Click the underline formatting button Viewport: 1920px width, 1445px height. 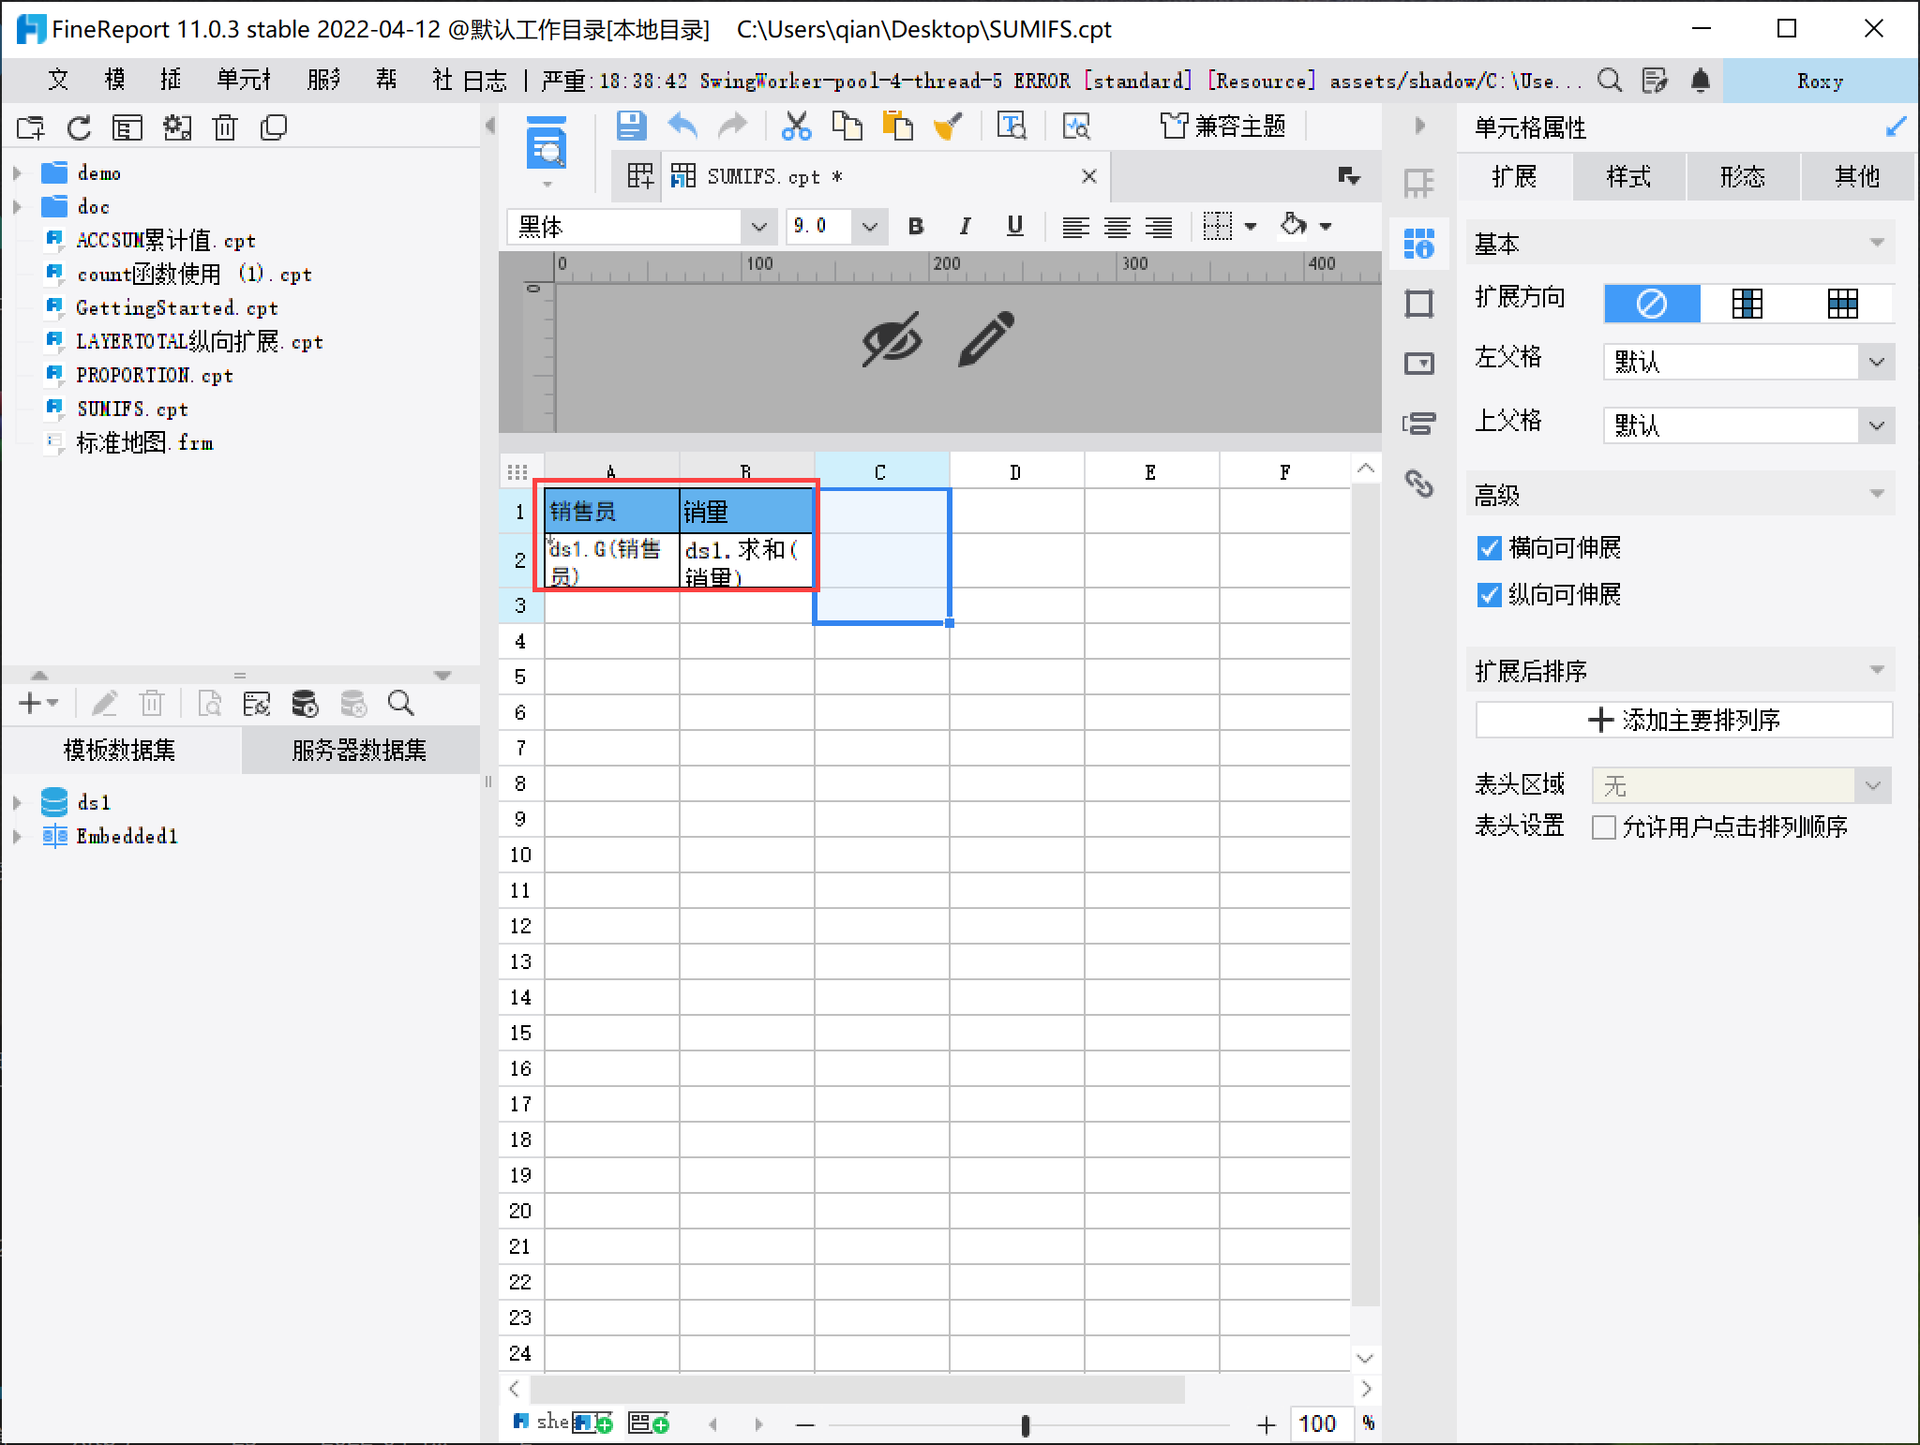tap(1014, 226)
